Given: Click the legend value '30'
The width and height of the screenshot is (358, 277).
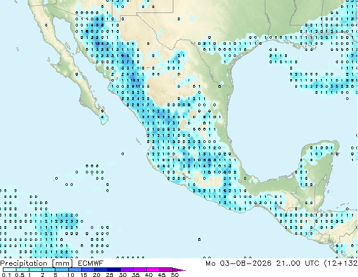Looking at the screenshot, I should [x=123, y=275].
